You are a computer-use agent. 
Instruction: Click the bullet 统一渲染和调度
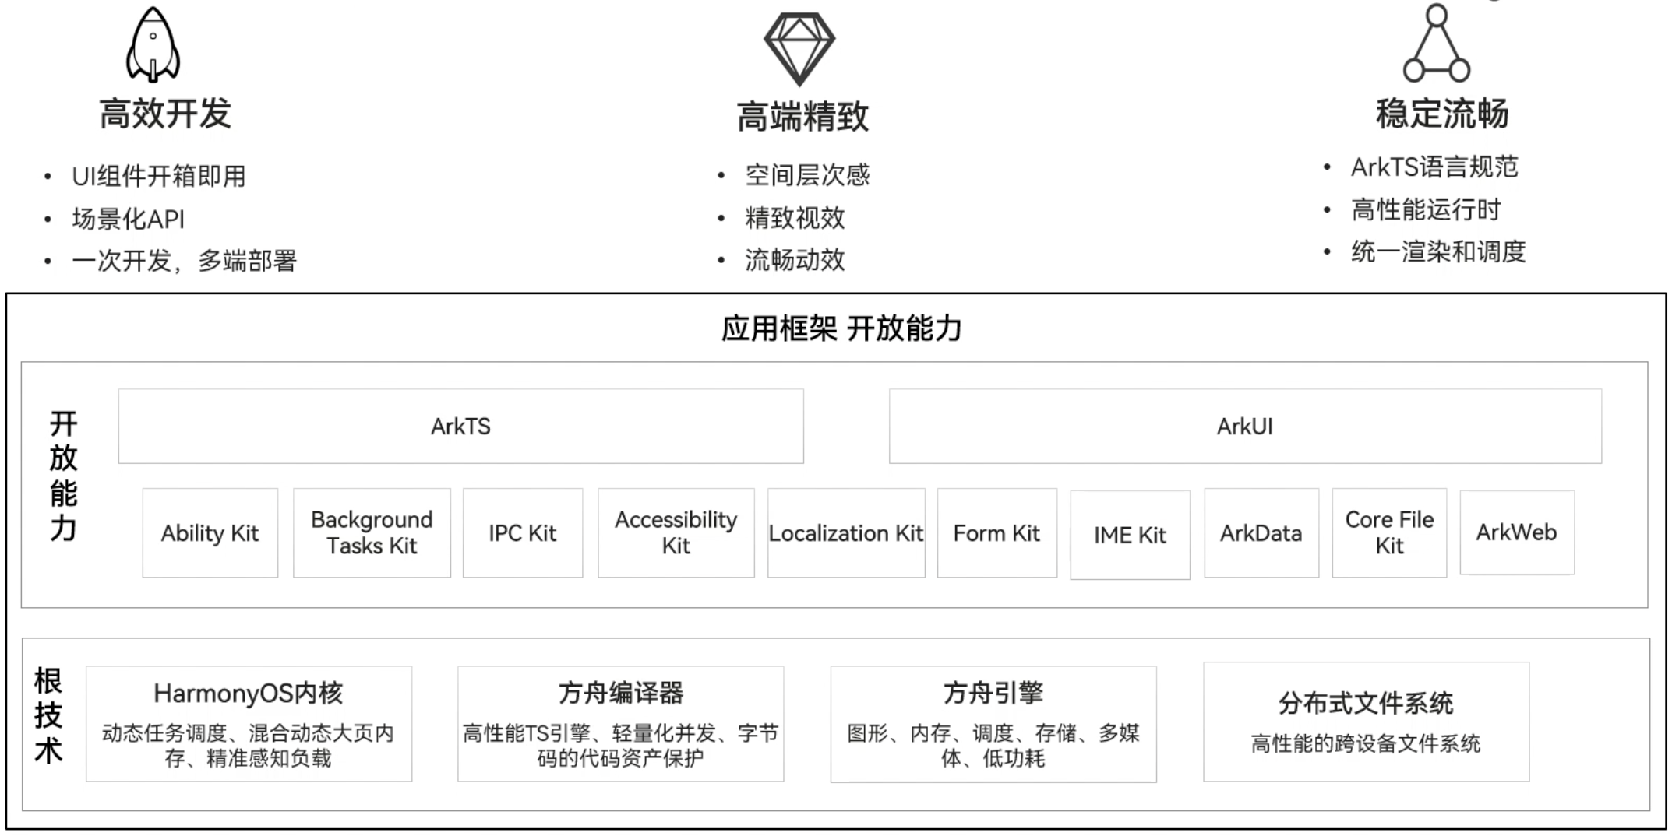tap(1438, 252)
